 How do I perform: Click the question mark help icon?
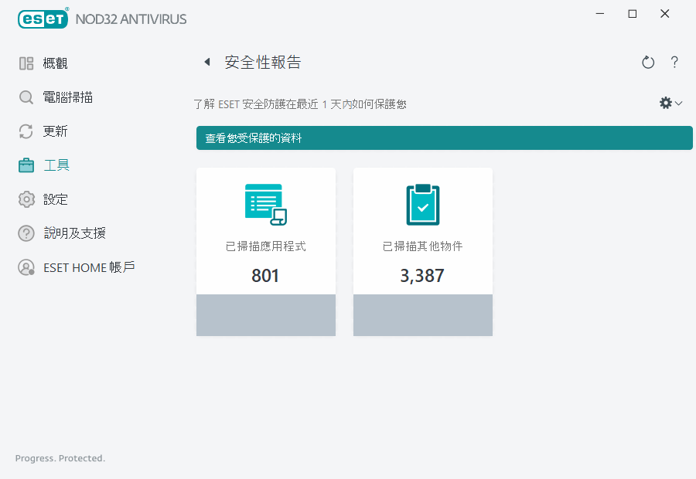(674, 62)
